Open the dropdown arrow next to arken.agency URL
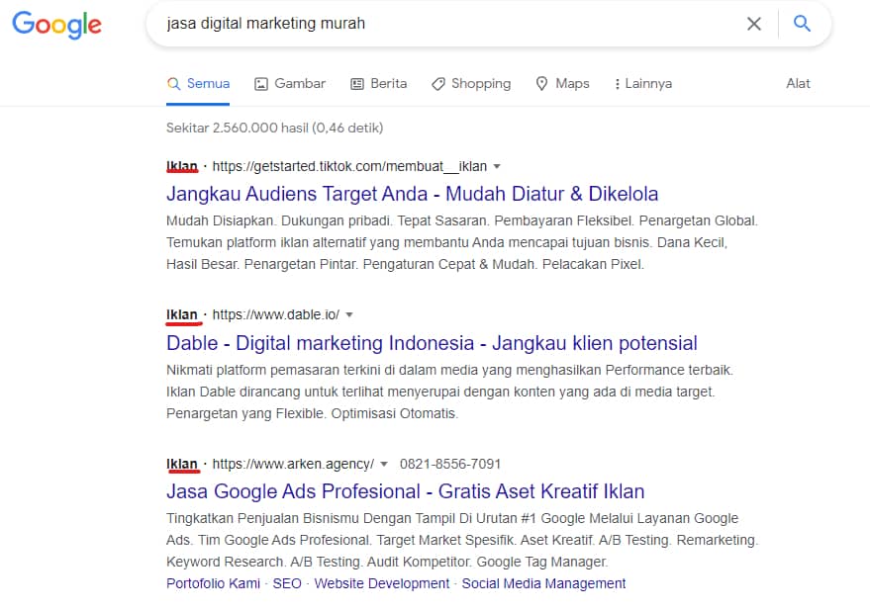This screenshot has width=870, height=612. [384, 464]
